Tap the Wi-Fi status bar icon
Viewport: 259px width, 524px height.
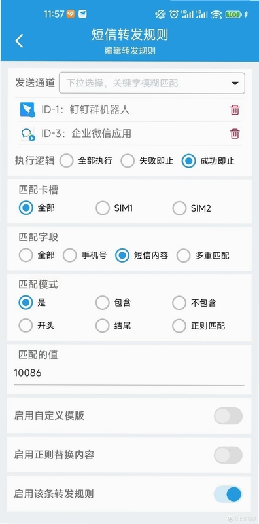click(216, 14)
